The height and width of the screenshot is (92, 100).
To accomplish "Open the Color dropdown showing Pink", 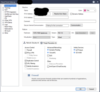I will click(x=90, y=10).
